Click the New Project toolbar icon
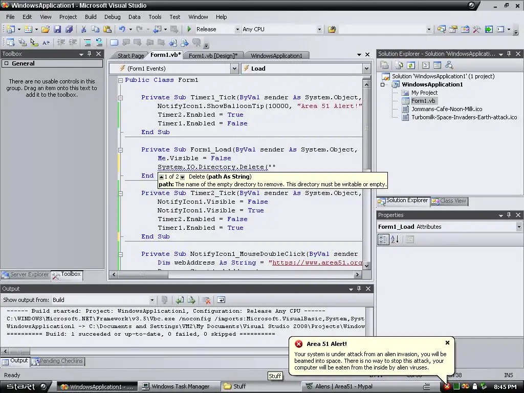Viewport: 524px width, 393px height. pyautogui.click(x=11, y=29)
